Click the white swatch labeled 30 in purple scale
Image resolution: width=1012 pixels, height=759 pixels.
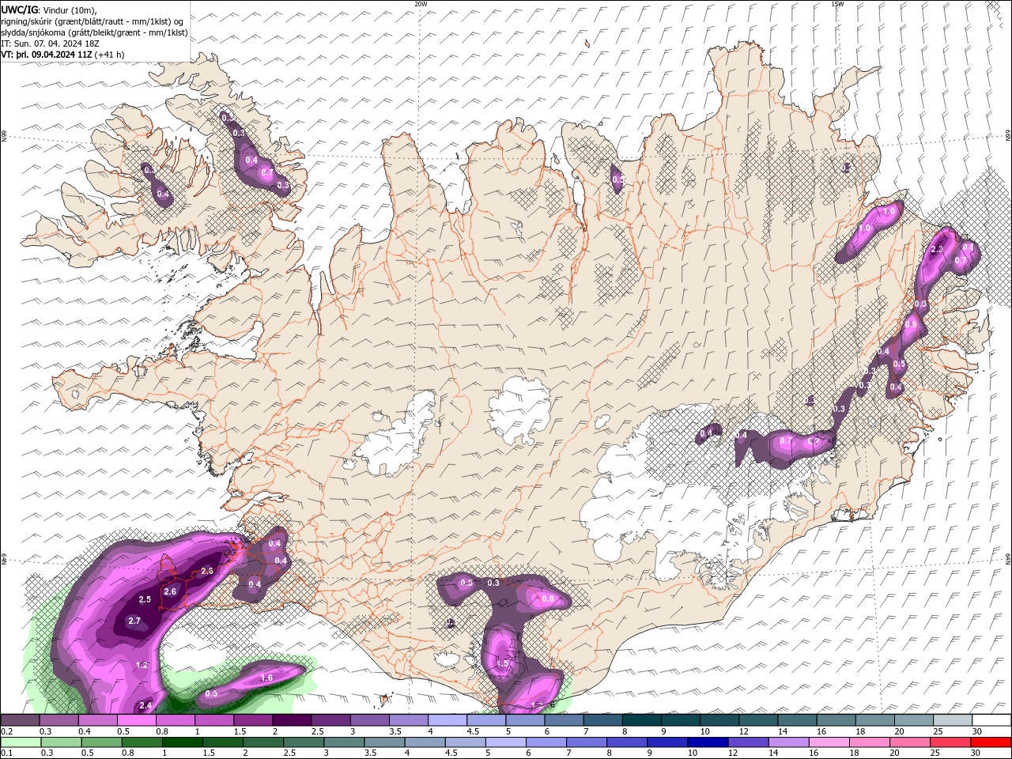coord(991,720)
